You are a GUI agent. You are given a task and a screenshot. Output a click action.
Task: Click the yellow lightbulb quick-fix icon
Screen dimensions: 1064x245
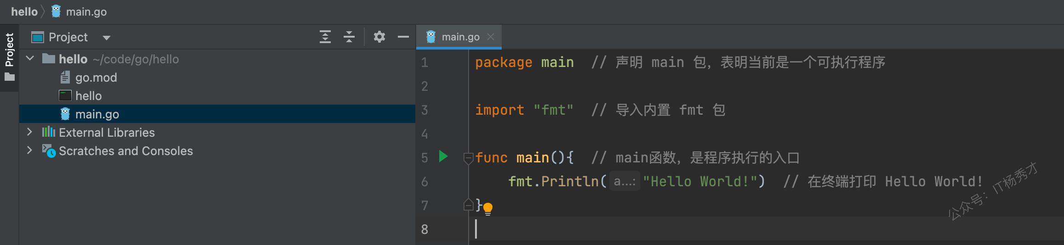pyautogui.click(x=488, y=209)
